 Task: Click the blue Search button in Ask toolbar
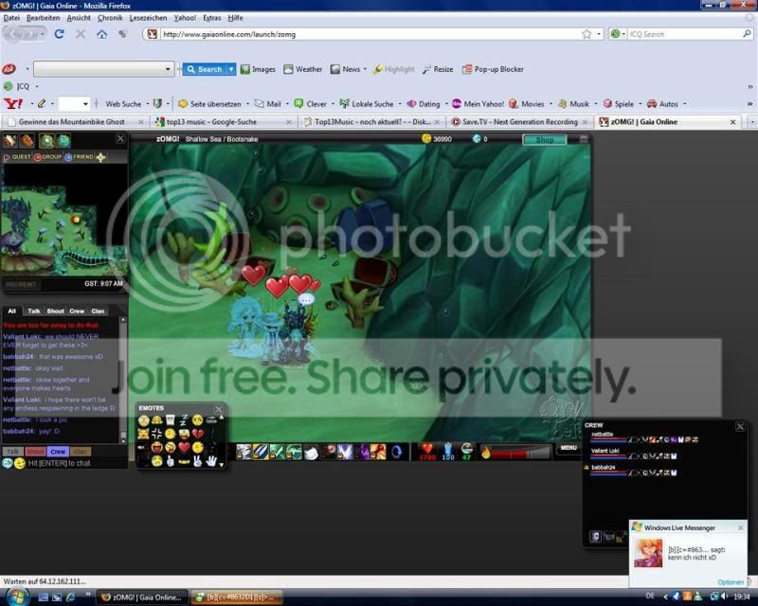click(x=205, y=69)
